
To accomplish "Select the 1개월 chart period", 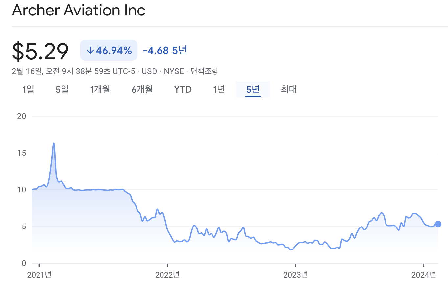I will (100, 89).
